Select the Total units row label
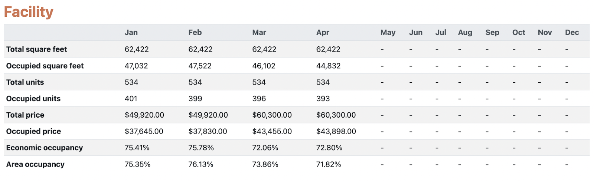Image resolution: width=594 pixels, height=181 pixels. (25, 82)
